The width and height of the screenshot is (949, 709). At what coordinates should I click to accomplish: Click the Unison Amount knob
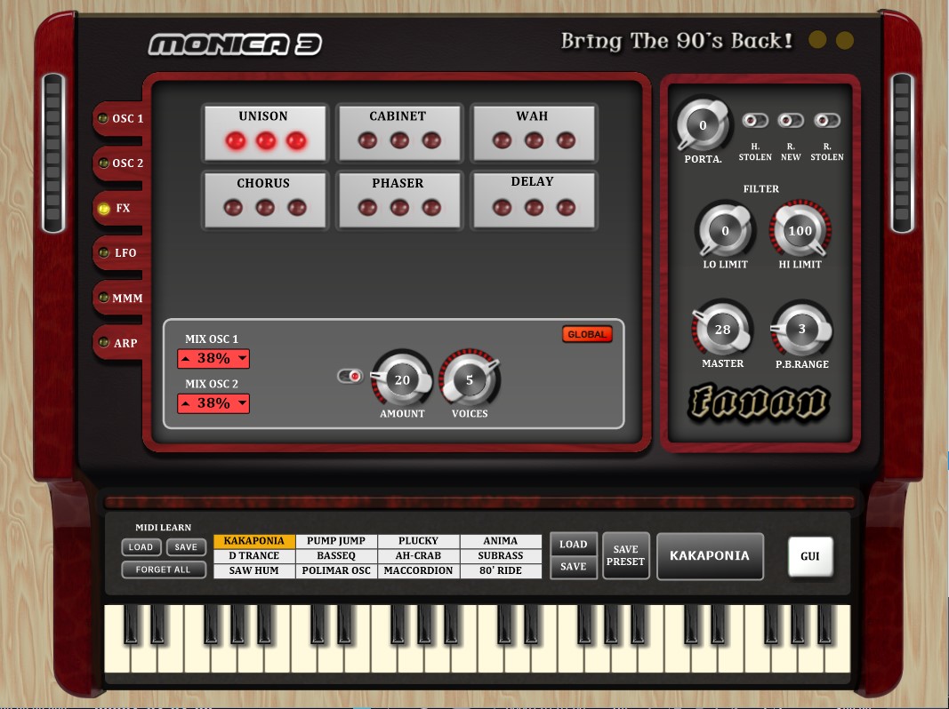coord(402,380)
